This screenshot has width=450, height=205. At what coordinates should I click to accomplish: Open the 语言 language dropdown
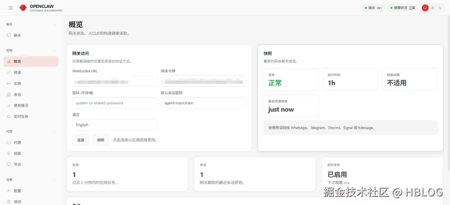115,125
